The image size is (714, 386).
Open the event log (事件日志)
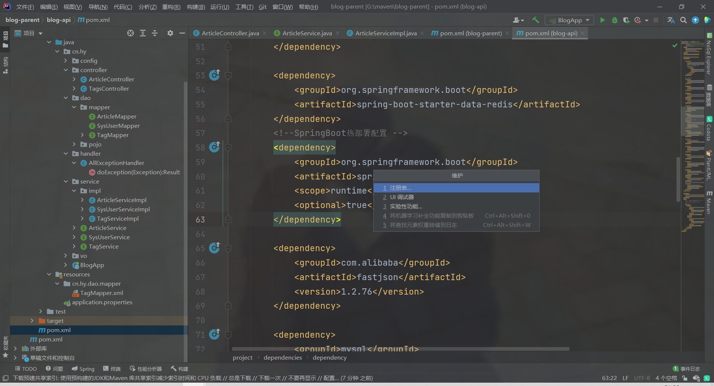686,369
